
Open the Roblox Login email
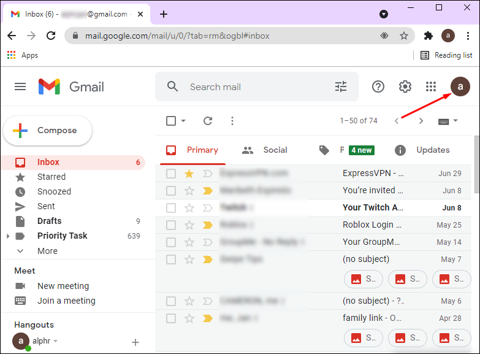coord(313,225)
